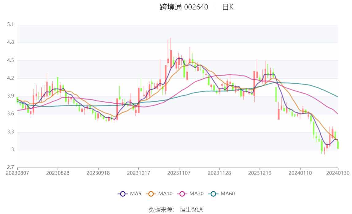Click the 20231107 date axis label

click(179, 173)
